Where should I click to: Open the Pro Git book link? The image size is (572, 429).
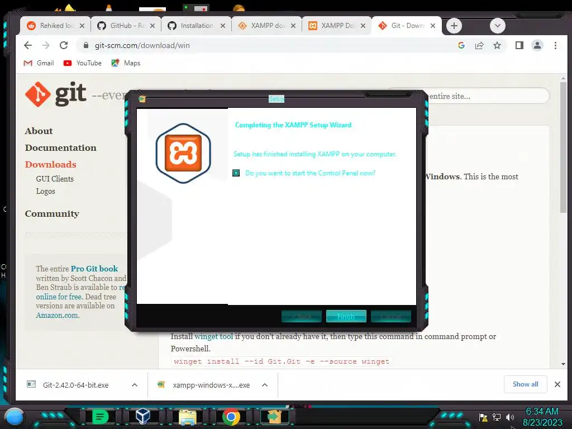94,269
